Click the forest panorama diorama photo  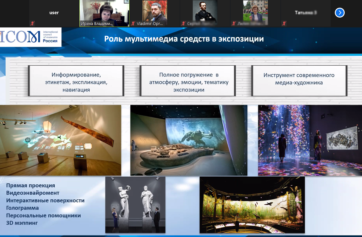[x=252, y=205]
